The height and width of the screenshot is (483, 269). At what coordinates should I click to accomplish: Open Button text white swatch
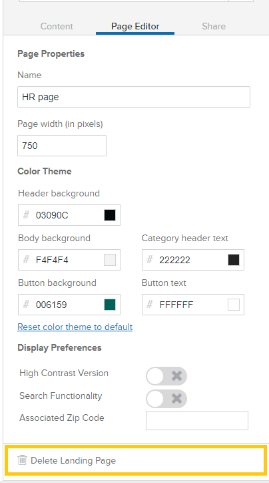point(234,305)
